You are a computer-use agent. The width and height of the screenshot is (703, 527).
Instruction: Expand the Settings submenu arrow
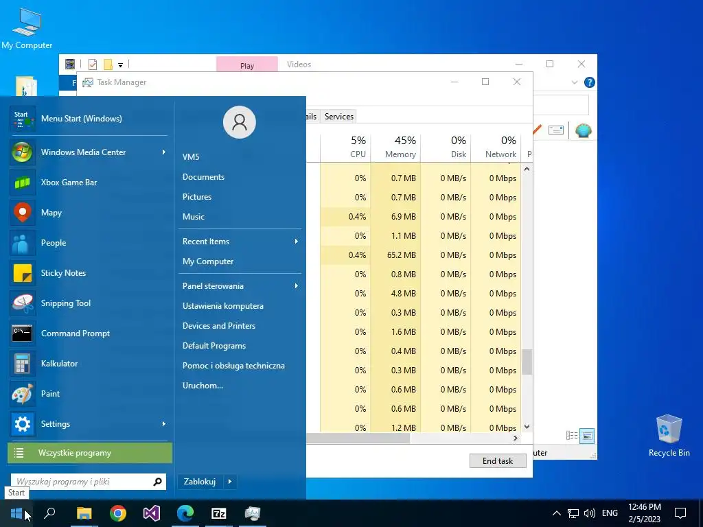click(x=163, y=424)
